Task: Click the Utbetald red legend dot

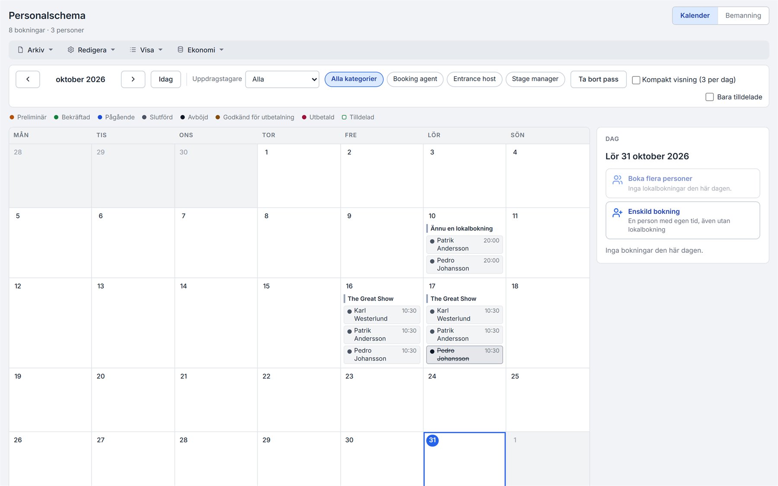Action: (304, 118)
